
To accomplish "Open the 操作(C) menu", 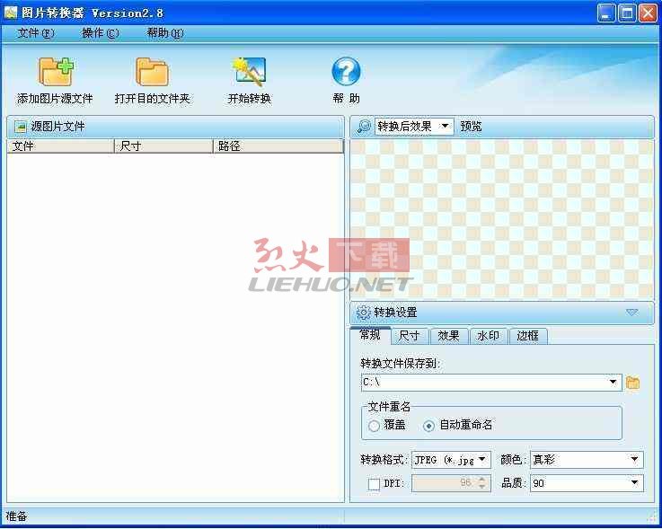I will [x=100, y=33].
